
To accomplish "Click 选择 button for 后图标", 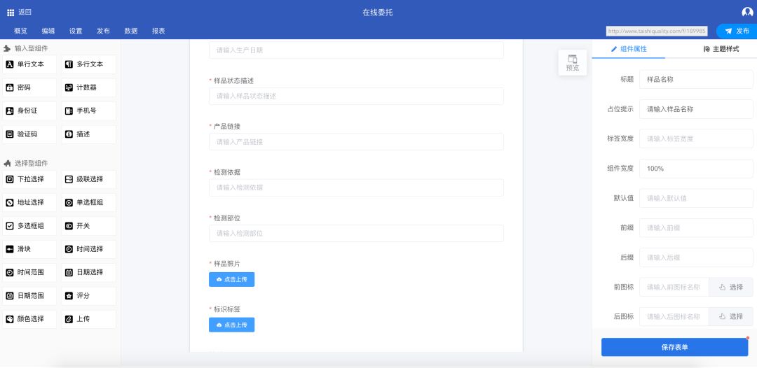I will (731, 317).
